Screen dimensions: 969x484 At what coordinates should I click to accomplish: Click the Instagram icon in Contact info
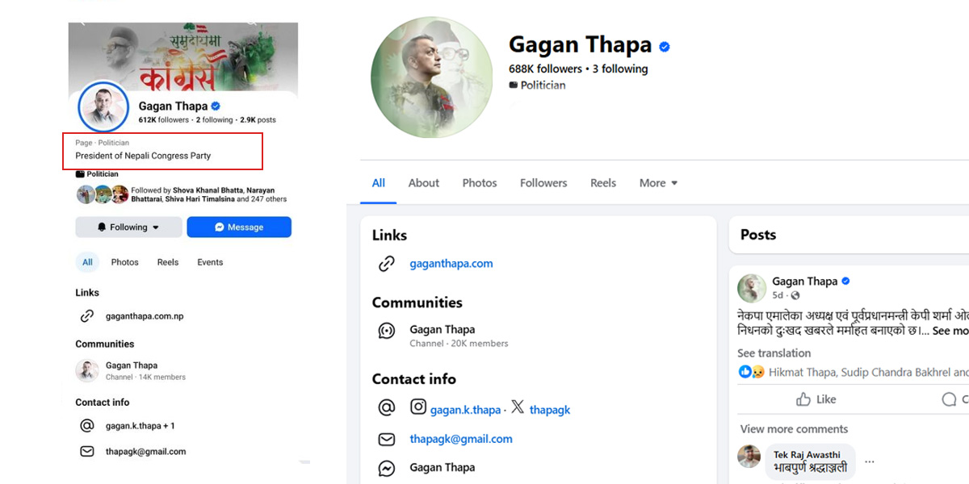click(x=418, y=407)
